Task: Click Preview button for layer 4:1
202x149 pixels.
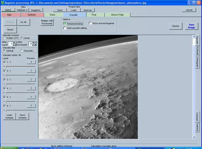Action: pyautogui.click(x=31, y=88)
